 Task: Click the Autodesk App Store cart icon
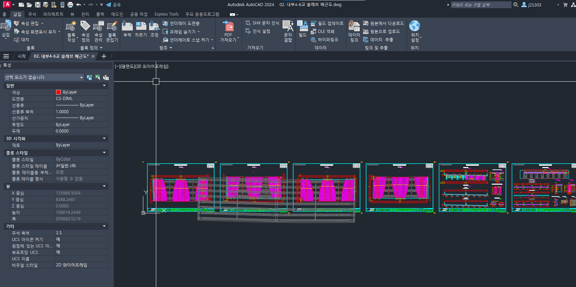[565, 5]
